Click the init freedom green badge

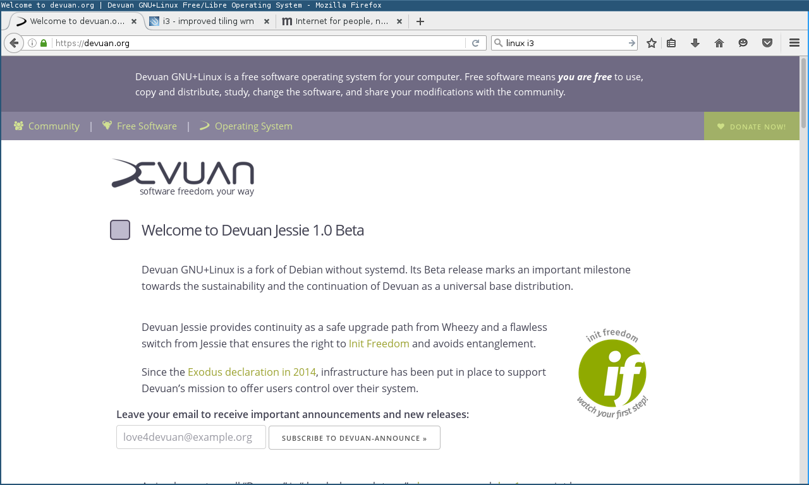(612, 374)
